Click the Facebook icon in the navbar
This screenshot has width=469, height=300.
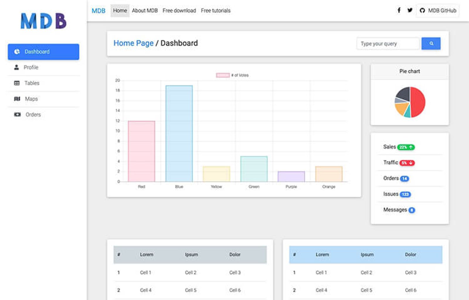[x=399, y=10]
